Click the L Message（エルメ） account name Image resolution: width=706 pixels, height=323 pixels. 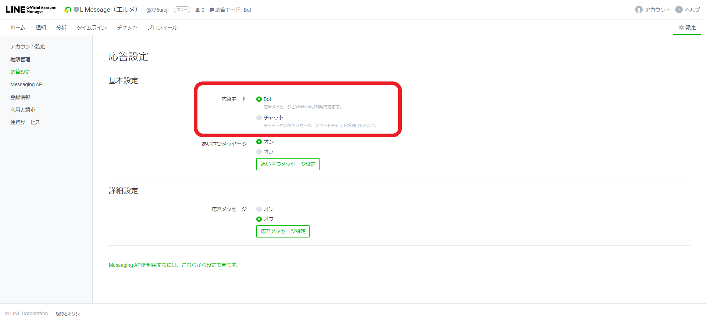point(109,10)
